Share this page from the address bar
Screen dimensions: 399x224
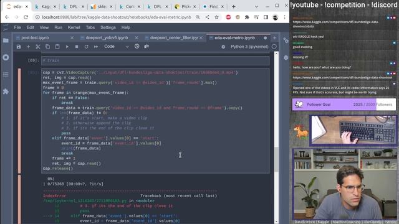(x=207, y=17)
